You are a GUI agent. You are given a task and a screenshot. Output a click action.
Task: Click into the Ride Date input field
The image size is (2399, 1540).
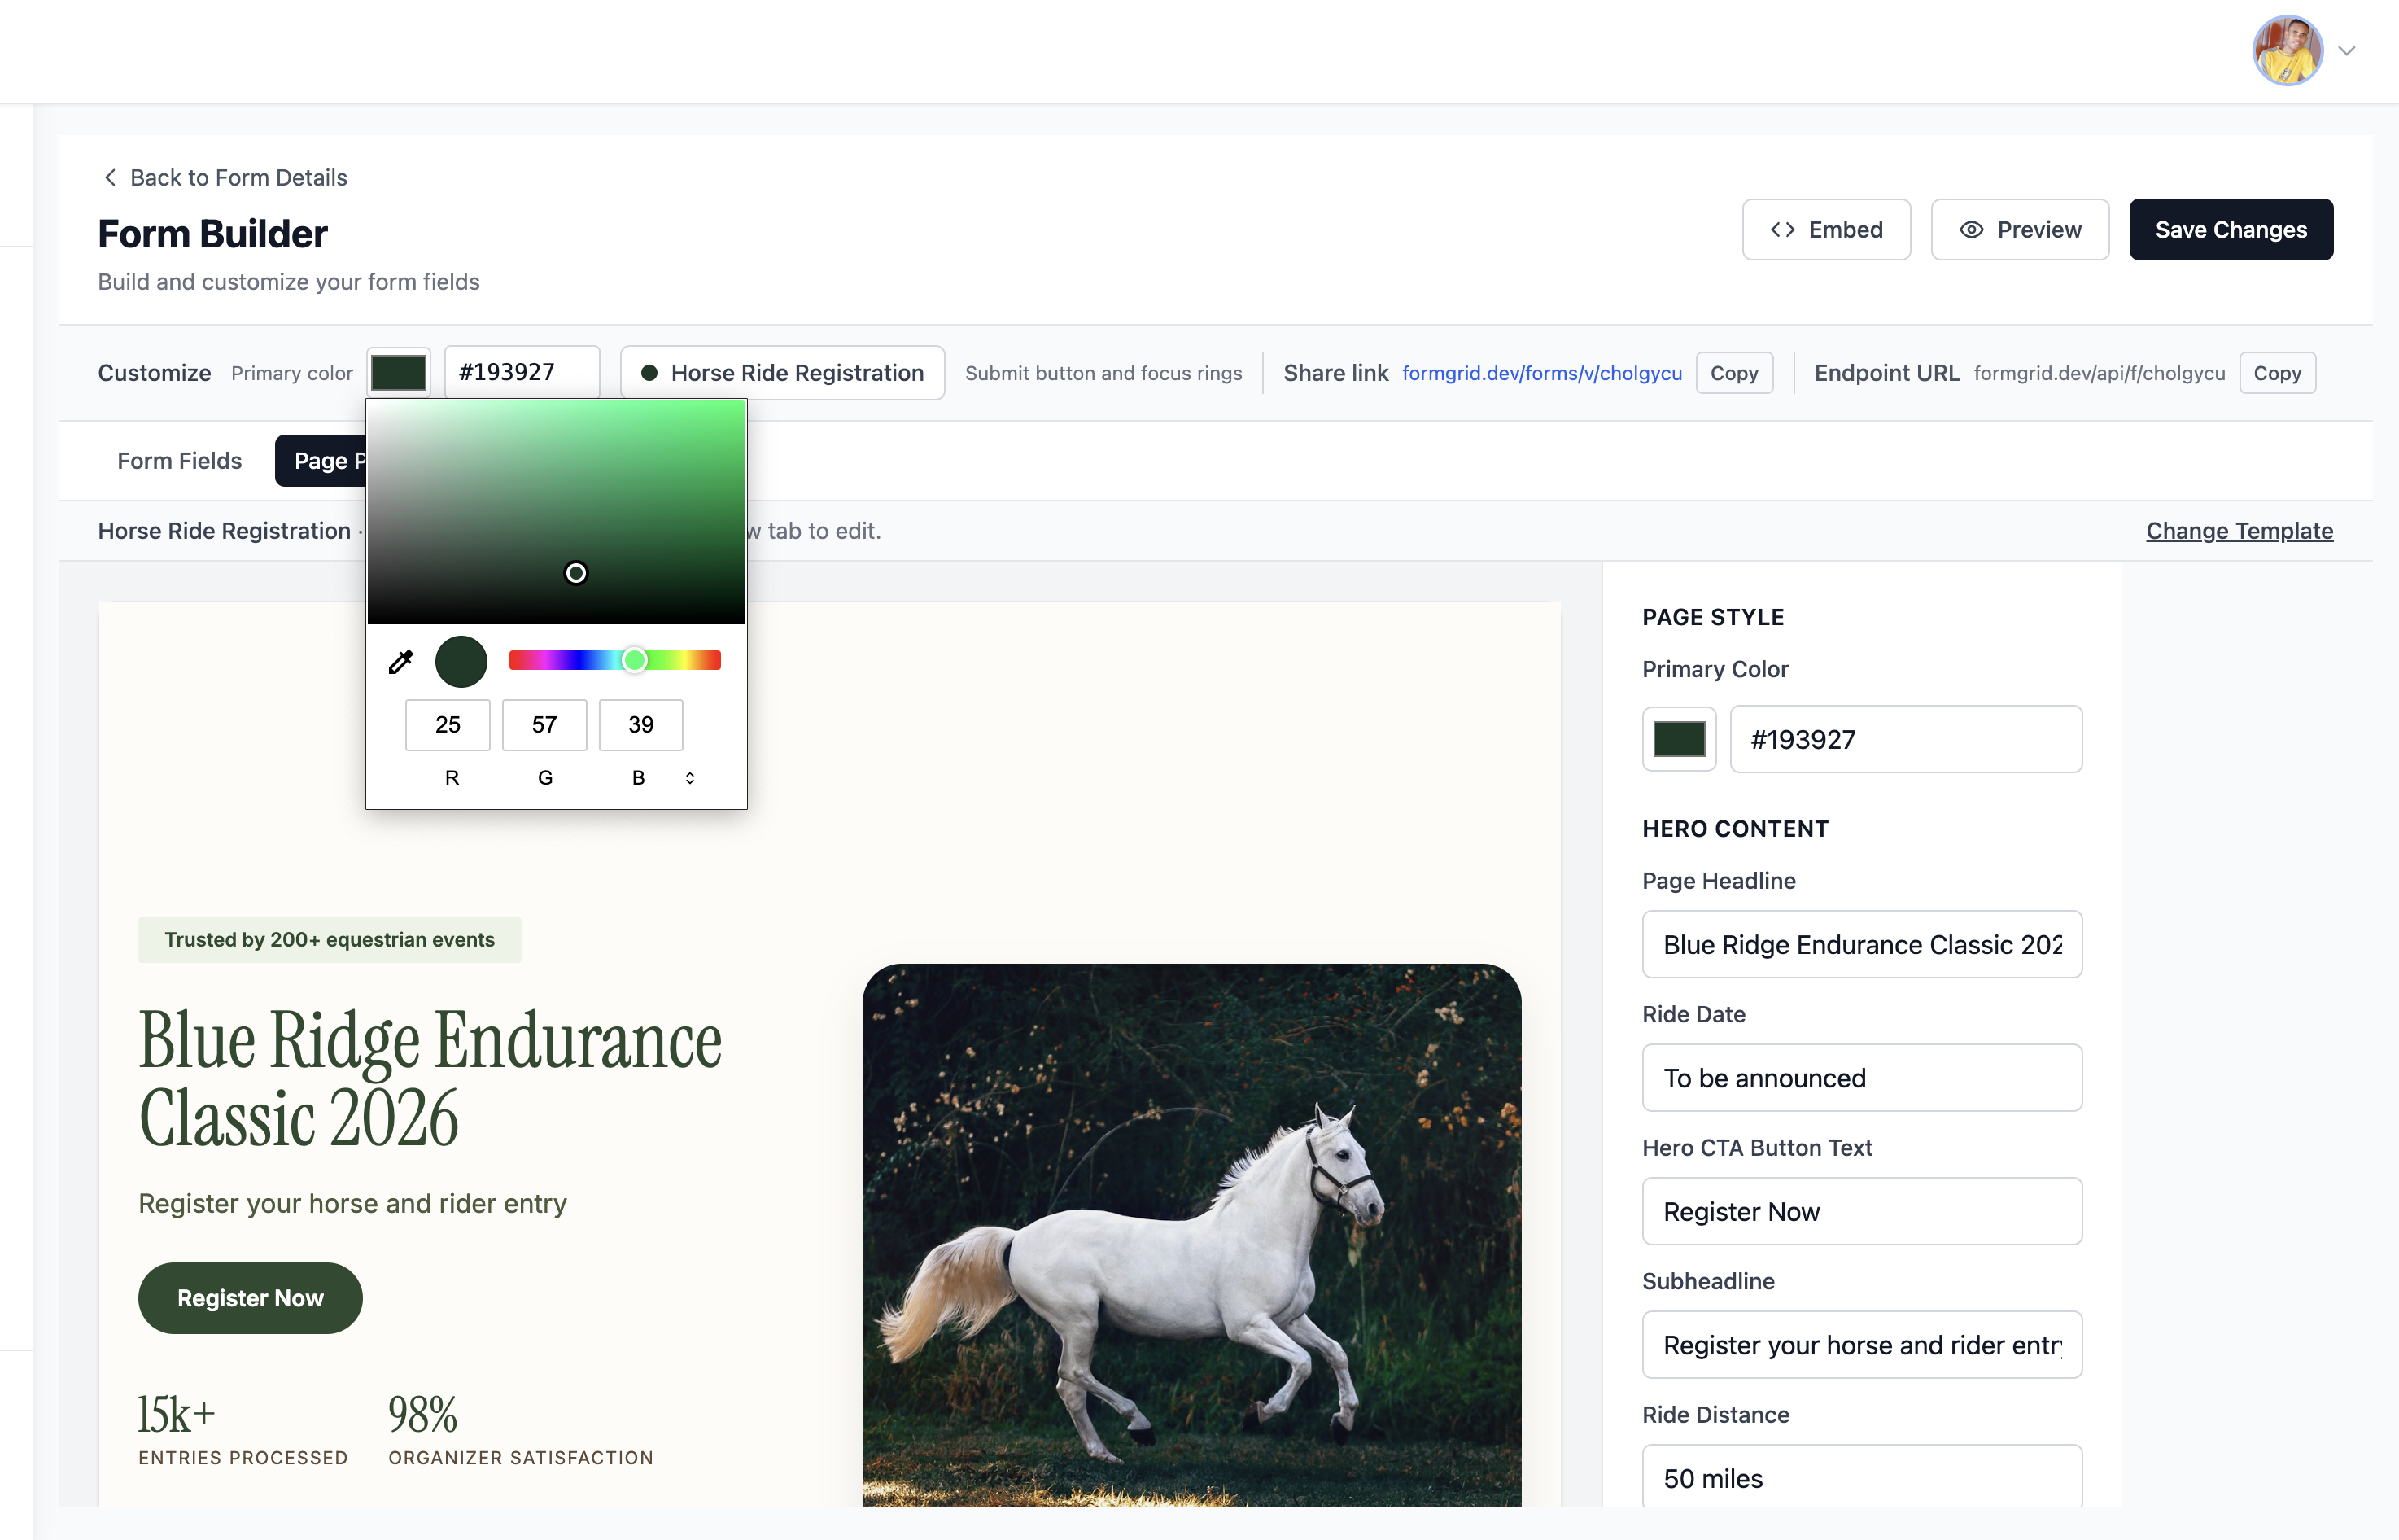coord(1861,1078)
